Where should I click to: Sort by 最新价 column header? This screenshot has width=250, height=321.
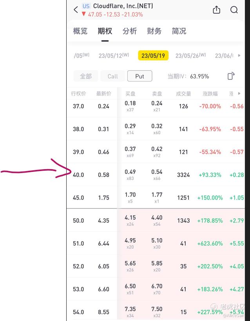(103, 93)
